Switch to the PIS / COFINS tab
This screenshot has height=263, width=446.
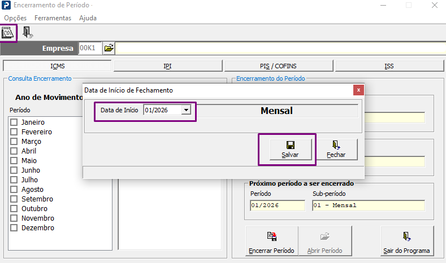pos(279,66)
